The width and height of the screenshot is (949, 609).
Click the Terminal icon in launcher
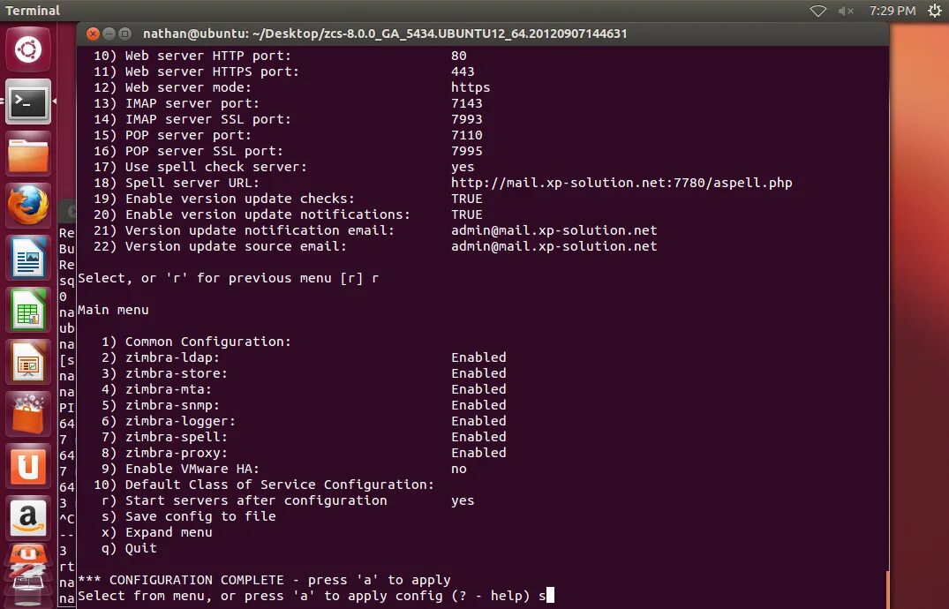pos(28,101)
